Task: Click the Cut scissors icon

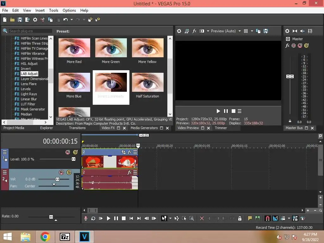Action: pyautogui.click(x=43, y=20)
